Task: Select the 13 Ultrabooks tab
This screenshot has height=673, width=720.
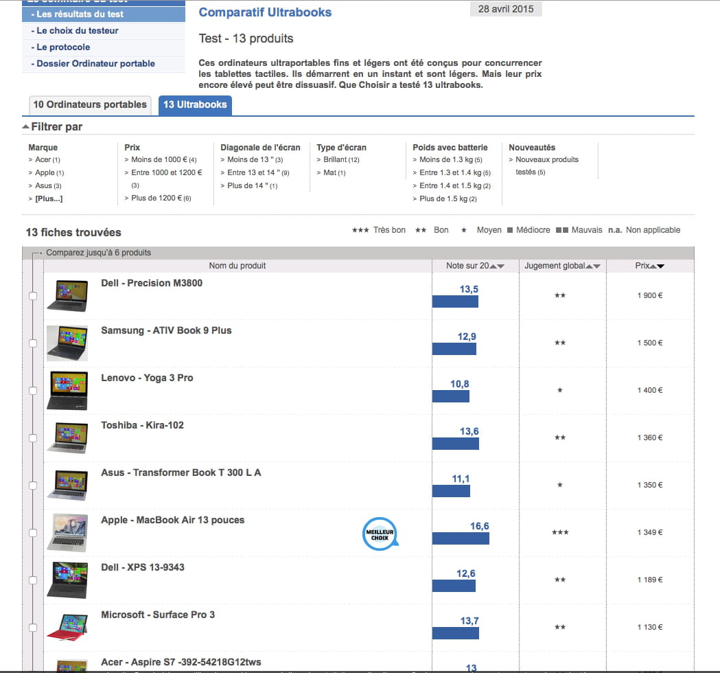Action: 195,105
